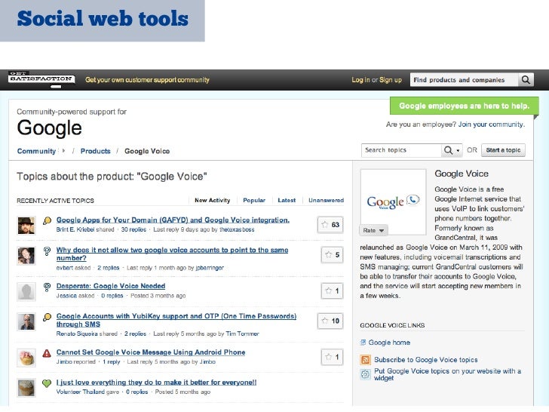
Task: Click Put Google Voice topics on website link
Action: click(447, 374)
